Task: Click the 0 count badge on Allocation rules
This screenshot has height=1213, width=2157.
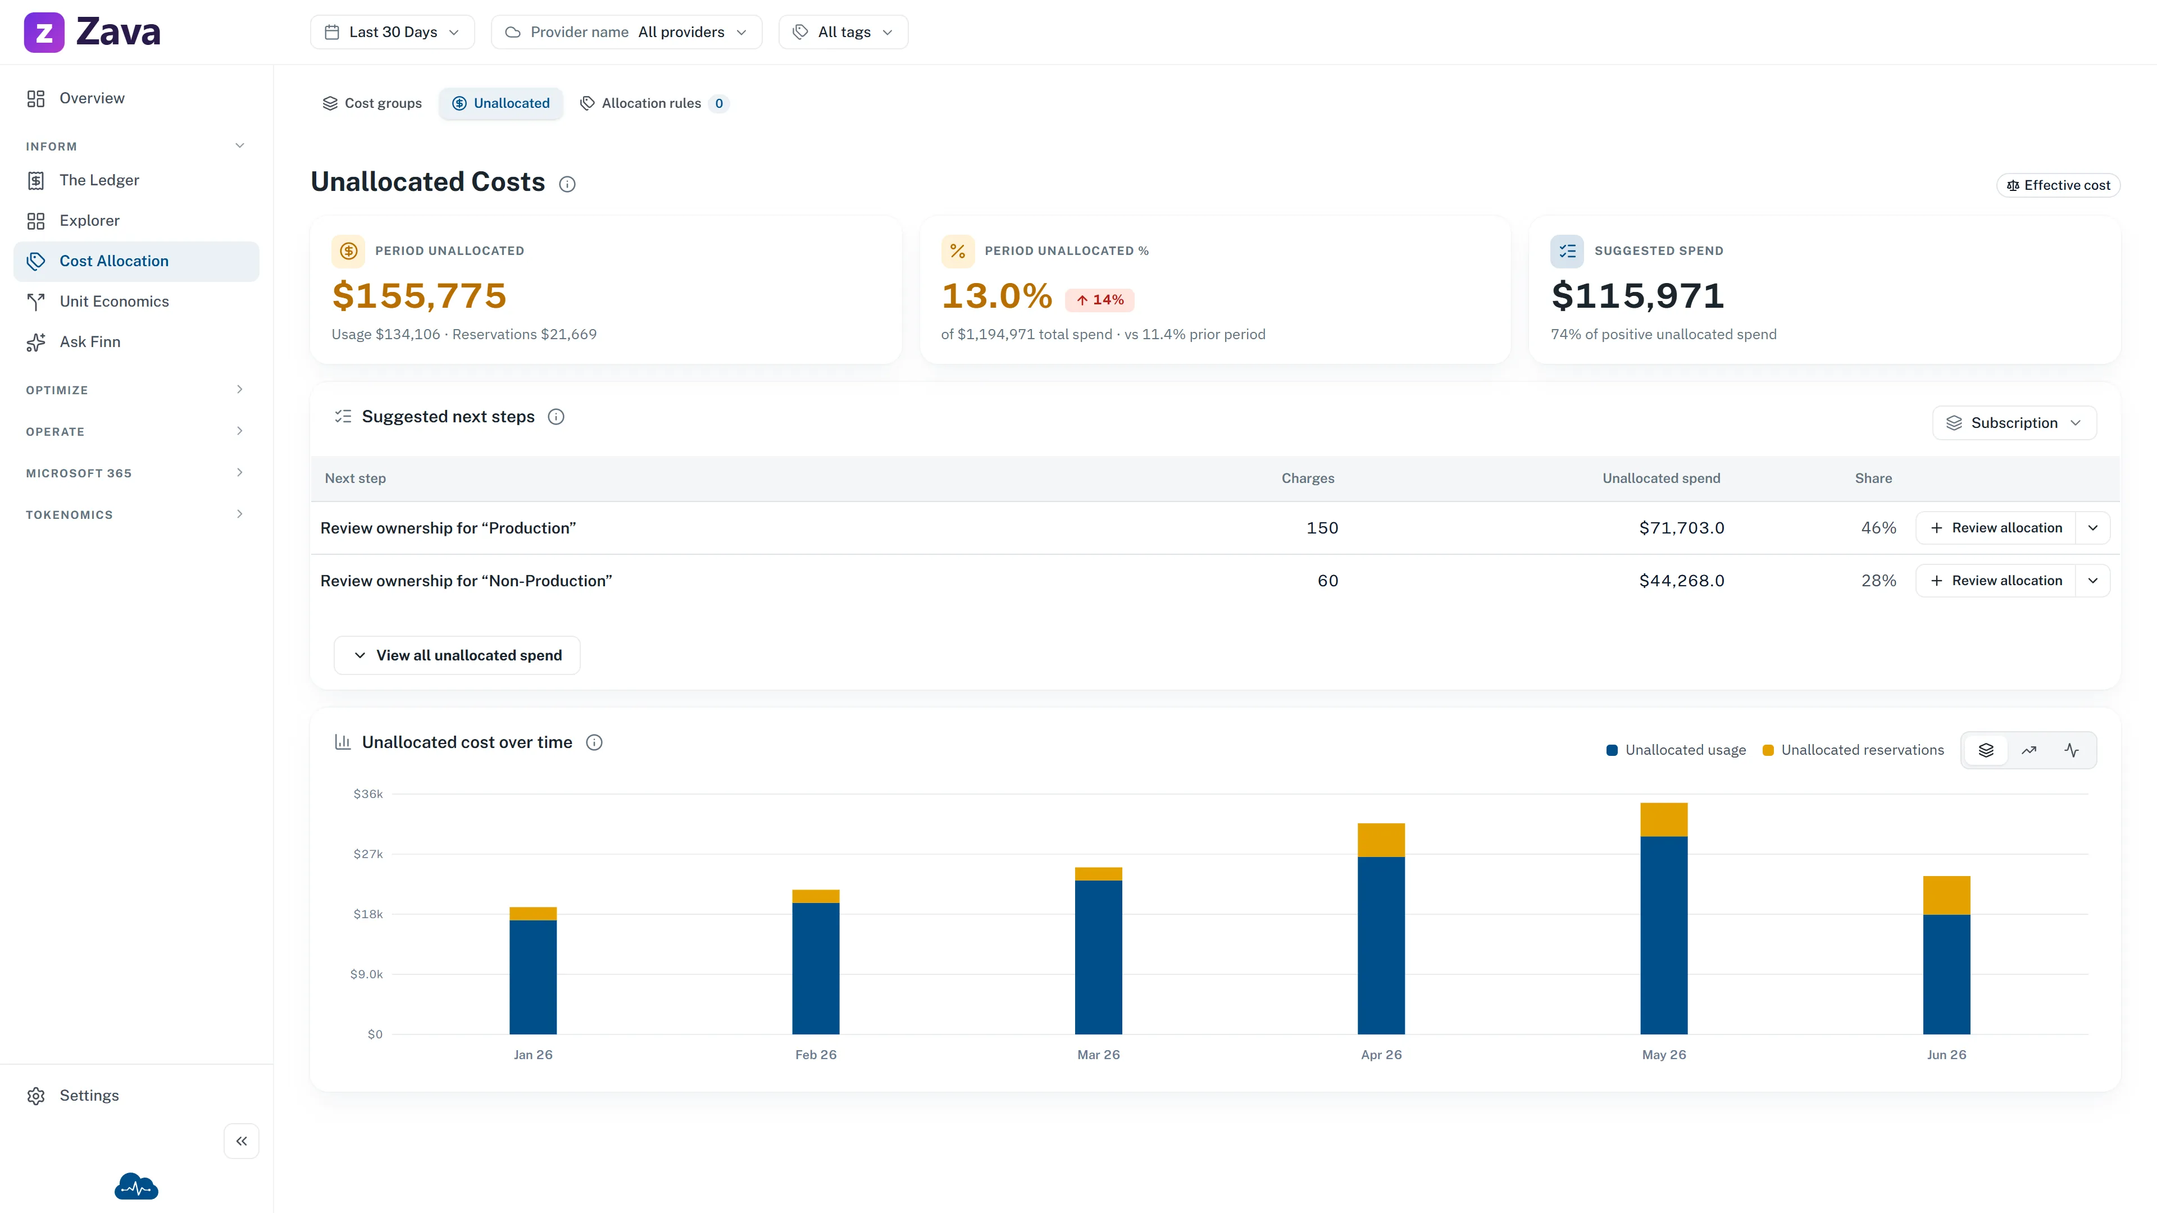Action: 719,103
